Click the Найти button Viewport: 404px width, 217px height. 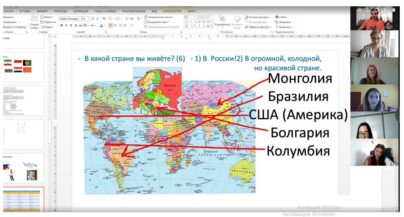point(281,17)
